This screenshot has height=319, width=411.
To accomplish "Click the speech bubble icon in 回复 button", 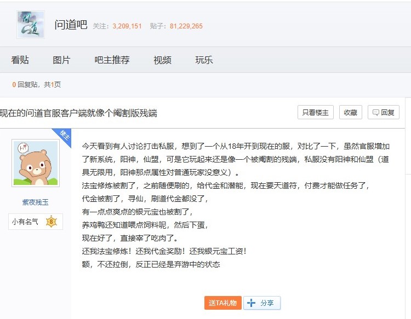I will click(x=375, y=113).
